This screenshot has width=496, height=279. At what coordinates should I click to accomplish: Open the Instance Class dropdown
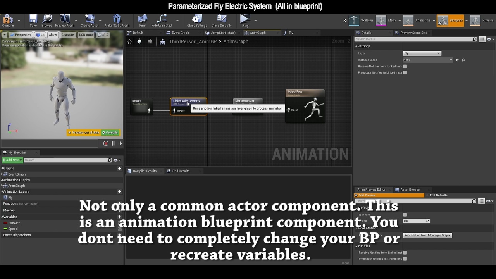[x=428, y=60]
